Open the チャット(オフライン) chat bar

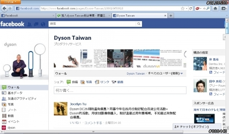[x=197, y=126]
